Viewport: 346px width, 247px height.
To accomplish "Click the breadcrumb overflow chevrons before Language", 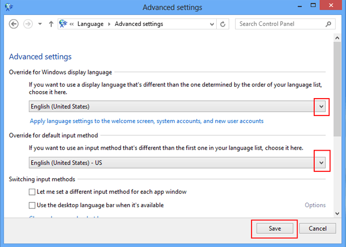I will [72, 24].
